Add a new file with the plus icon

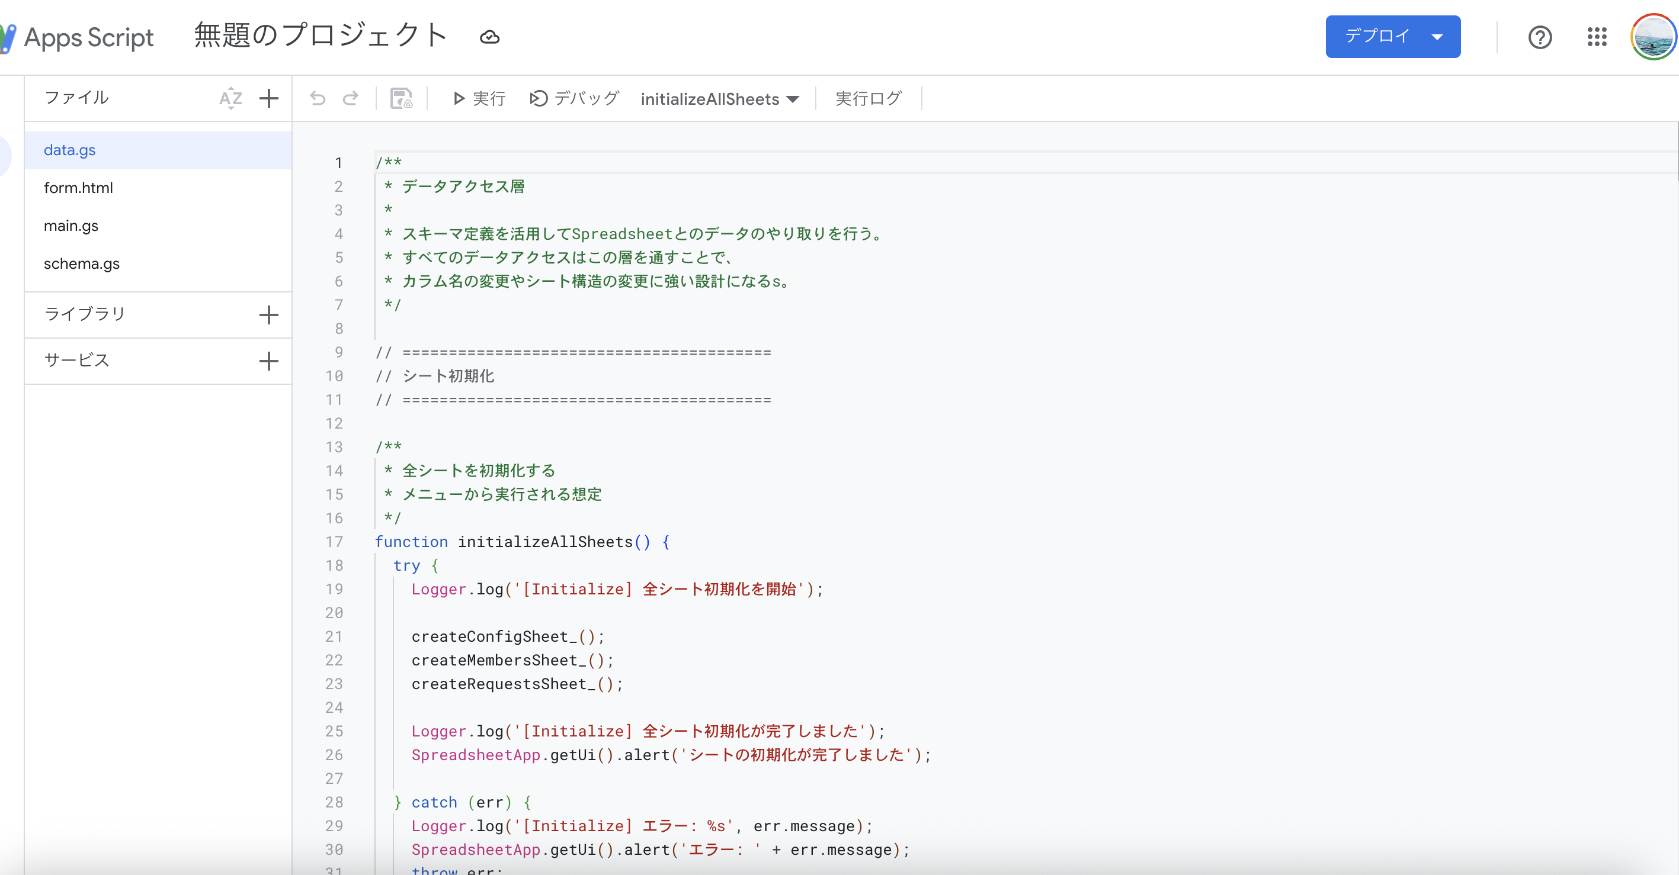269,98
